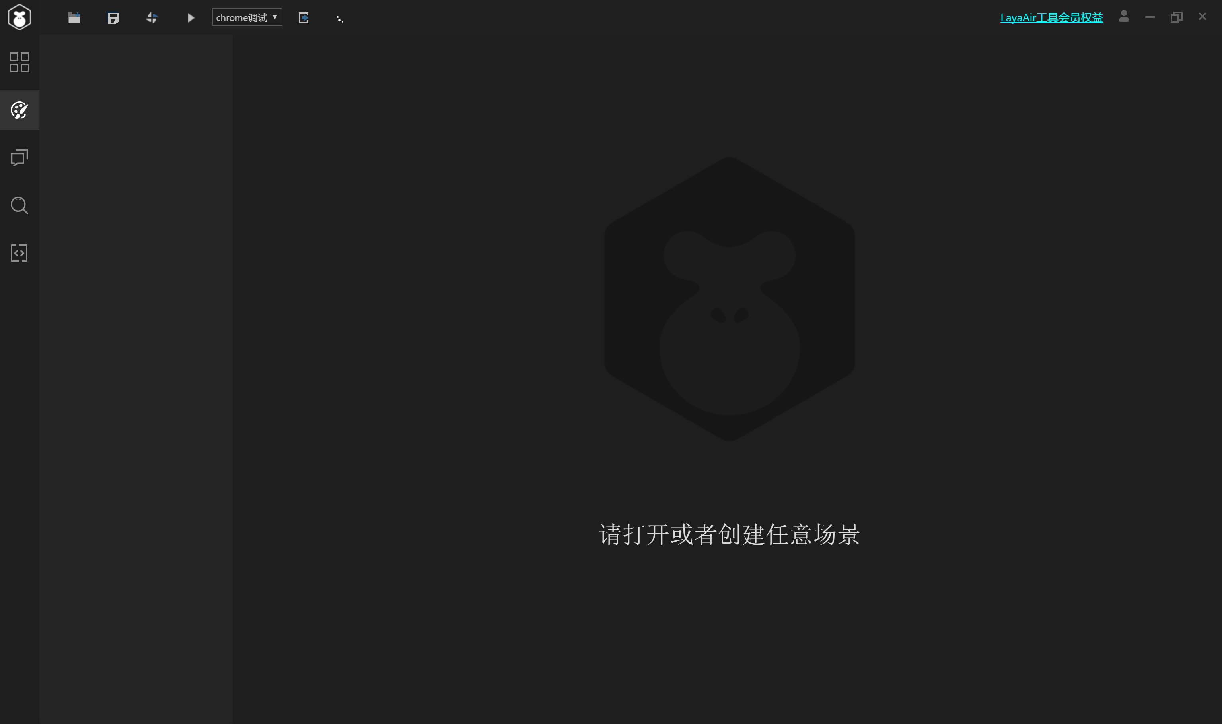Click the three-dots icon in the toolbar

tap(340, 19)
